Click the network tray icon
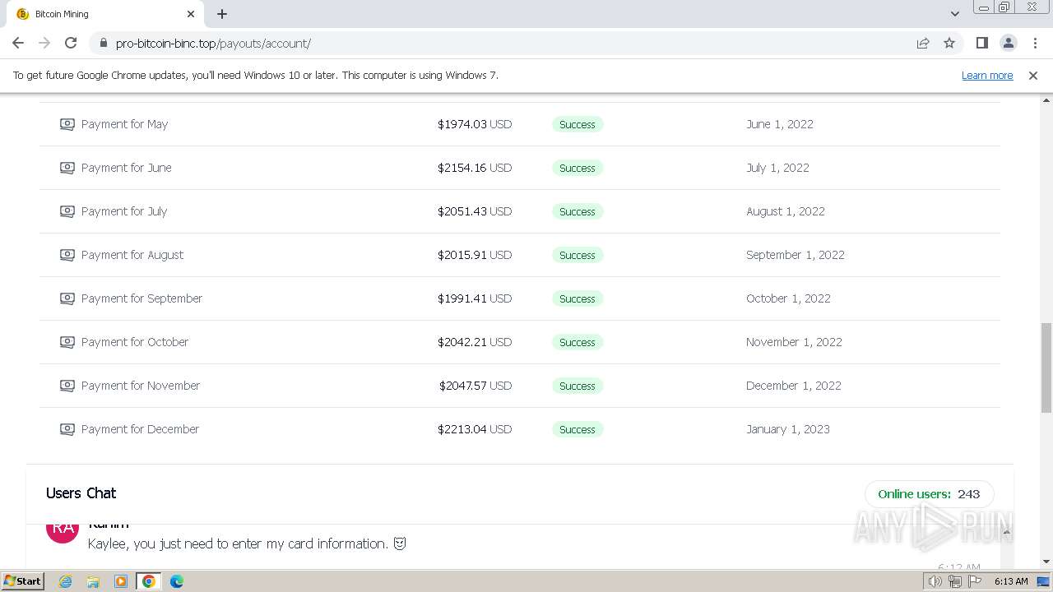 tap(955, 581)
